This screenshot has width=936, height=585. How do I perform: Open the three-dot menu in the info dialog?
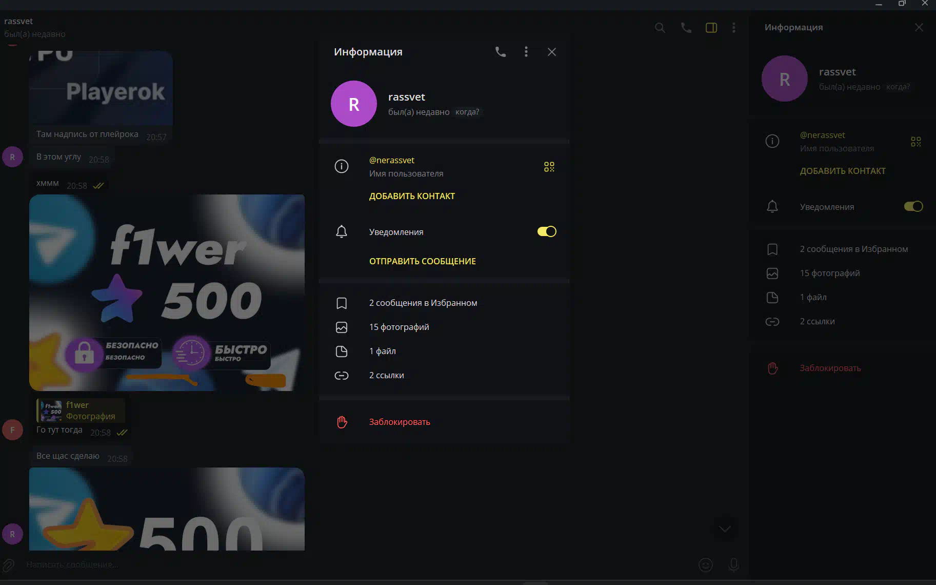click(x=526, y=52)
